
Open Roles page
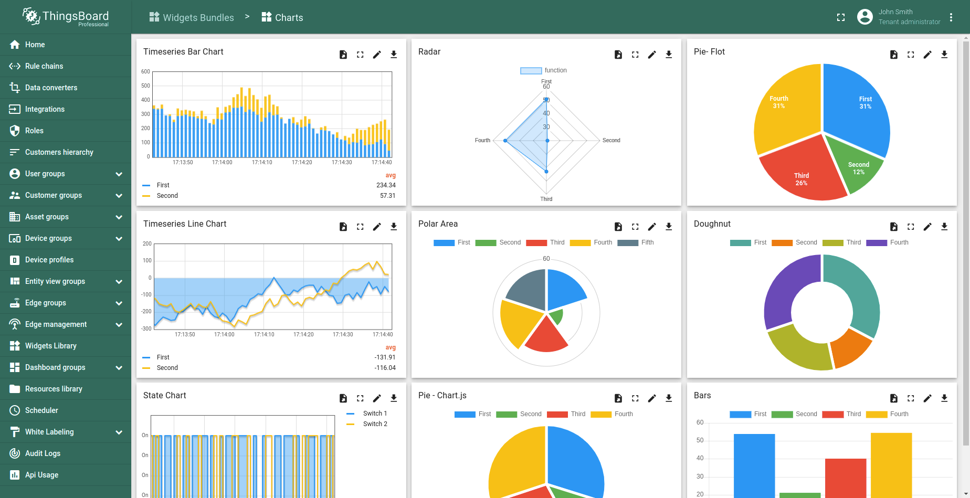[66, 131]
